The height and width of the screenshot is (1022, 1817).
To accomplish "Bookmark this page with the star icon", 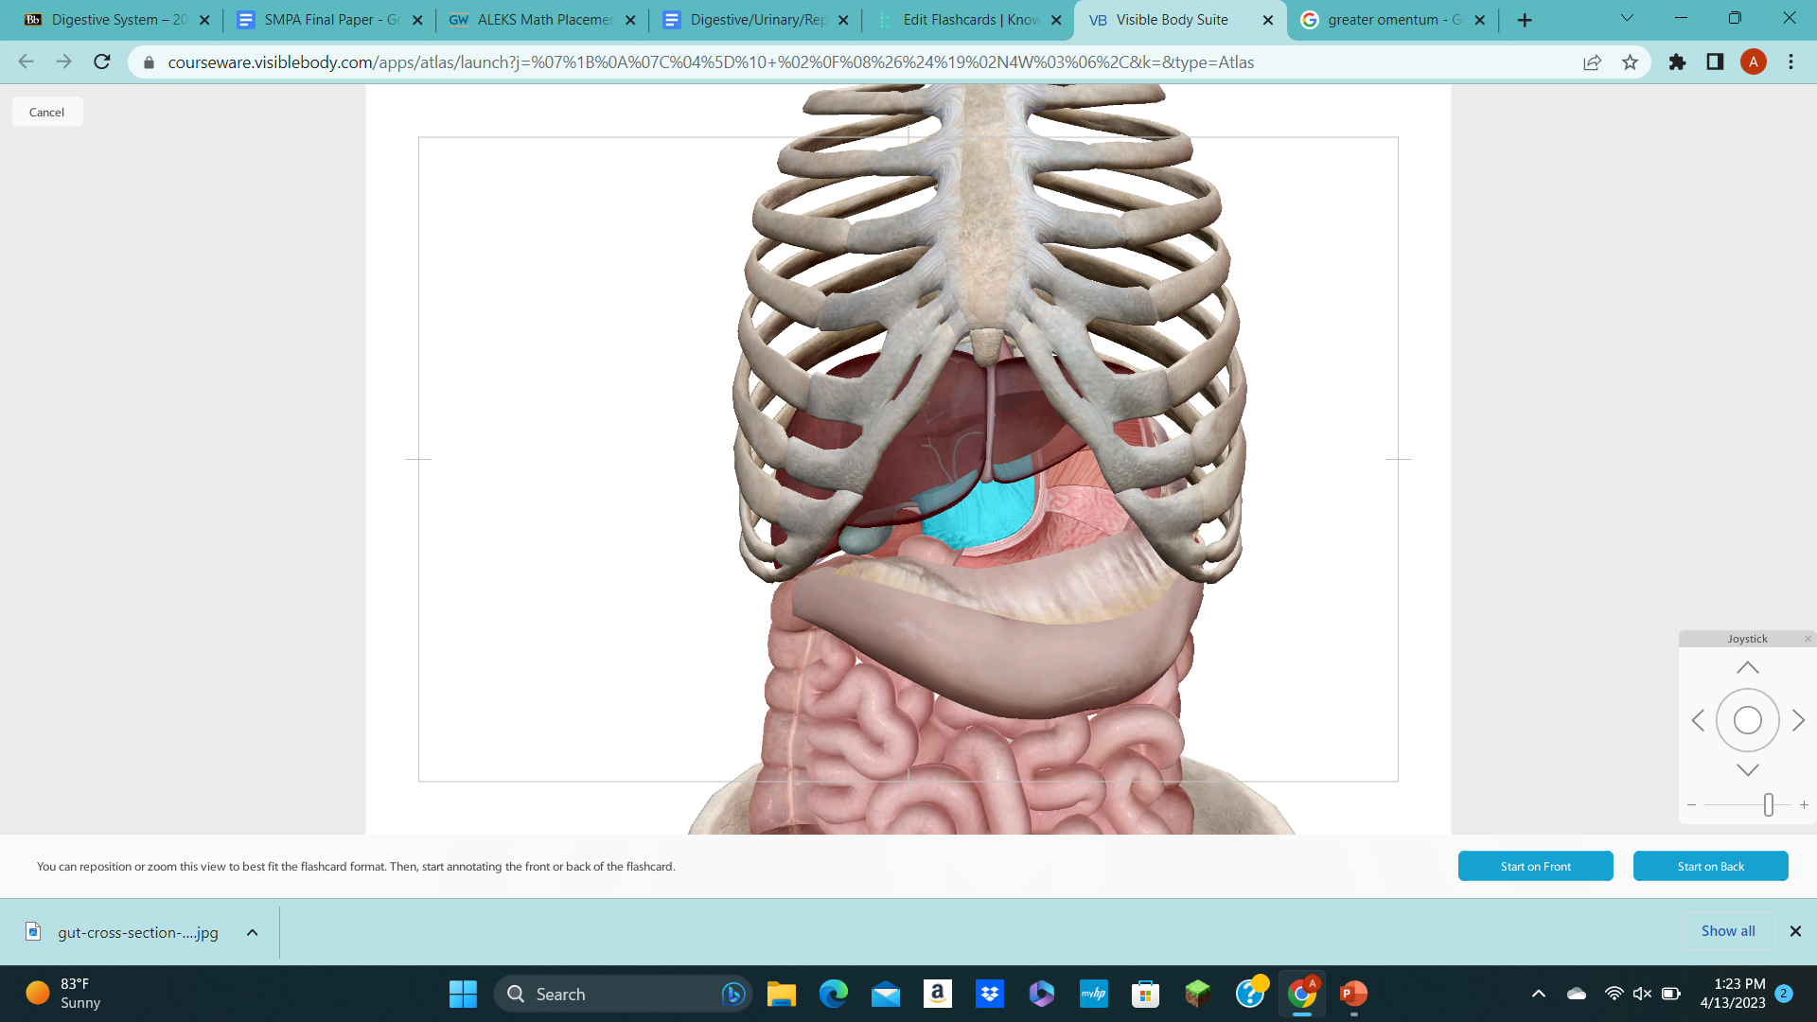I will click(x=1630, y=62).
